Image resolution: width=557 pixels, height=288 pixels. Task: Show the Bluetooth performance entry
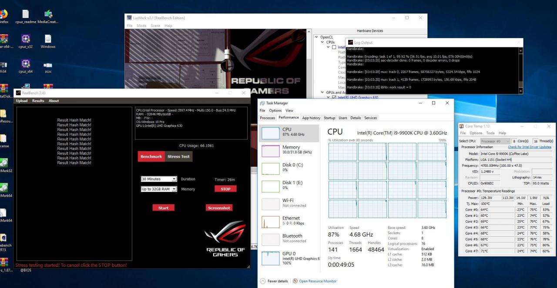(289, 238)
